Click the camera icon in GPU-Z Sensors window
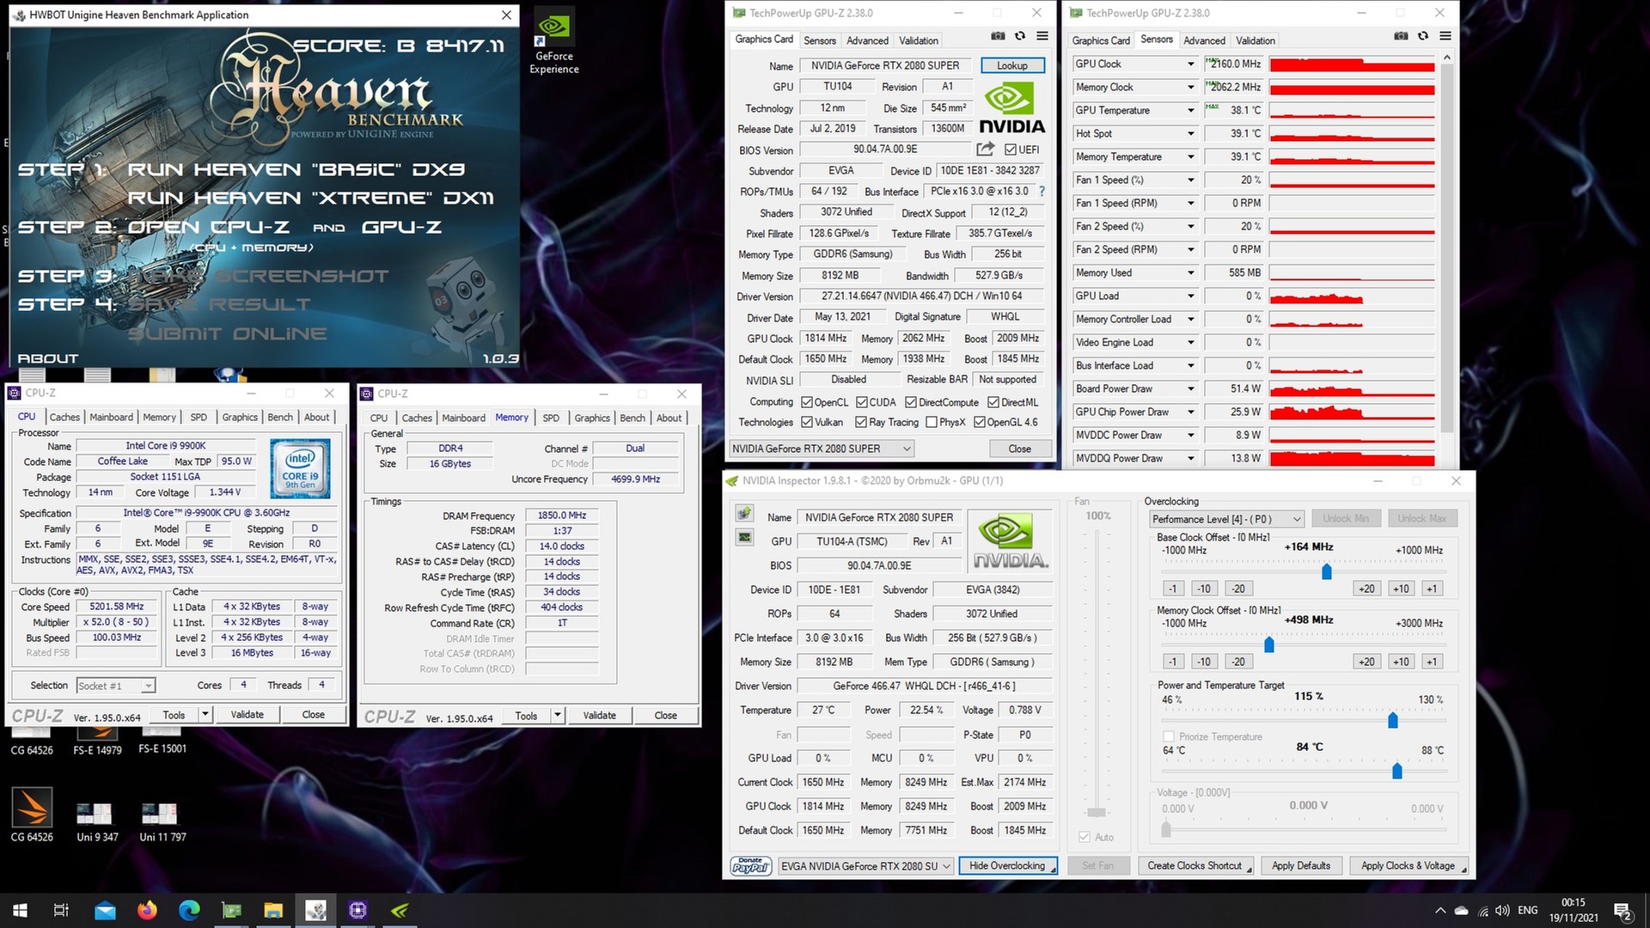Image resolution: width=1650 pixels, height=928 pixels. (1401, 36)
